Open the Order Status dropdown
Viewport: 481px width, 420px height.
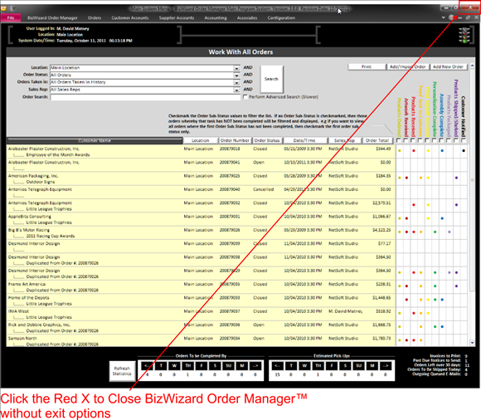pyautogui.click(x=236, y=76)
